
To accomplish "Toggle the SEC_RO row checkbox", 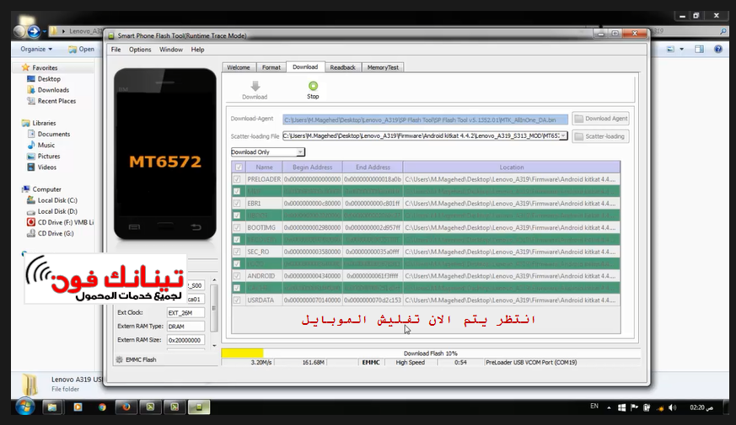I will [237, 252].
